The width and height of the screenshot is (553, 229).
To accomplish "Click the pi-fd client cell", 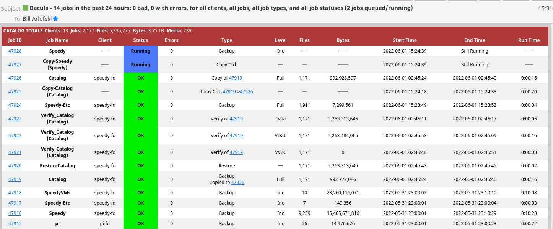I will coord(105,224).
